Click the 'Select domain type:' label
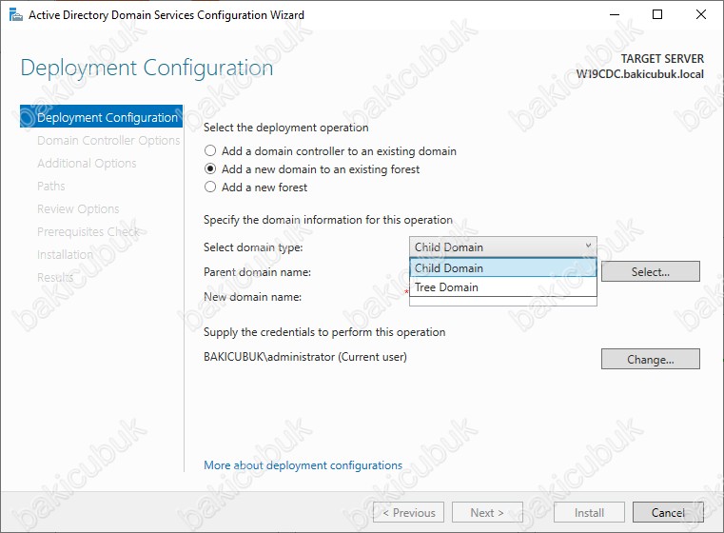 [253, 247]
